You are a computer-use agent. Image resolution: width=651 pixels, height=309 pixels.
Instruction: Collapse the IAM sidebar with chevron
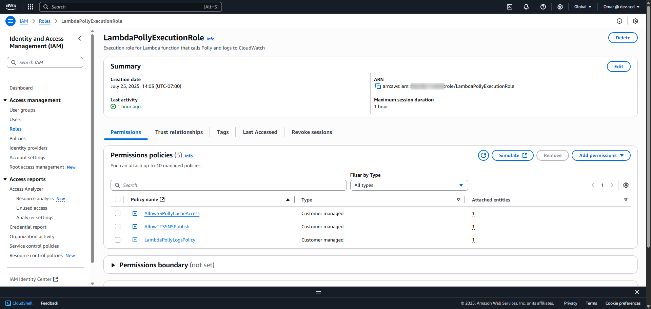80,38
